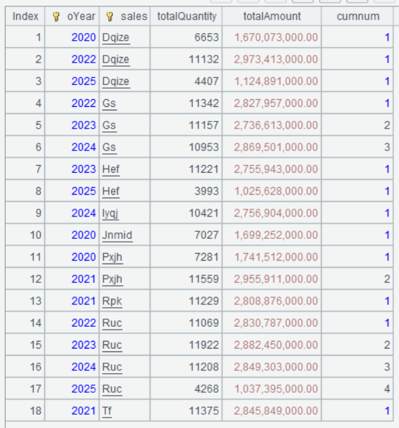Select totalAmount cell 2,736,613,000.00
The height and width of the screenshot is (428, 399).
pos(272,125)
